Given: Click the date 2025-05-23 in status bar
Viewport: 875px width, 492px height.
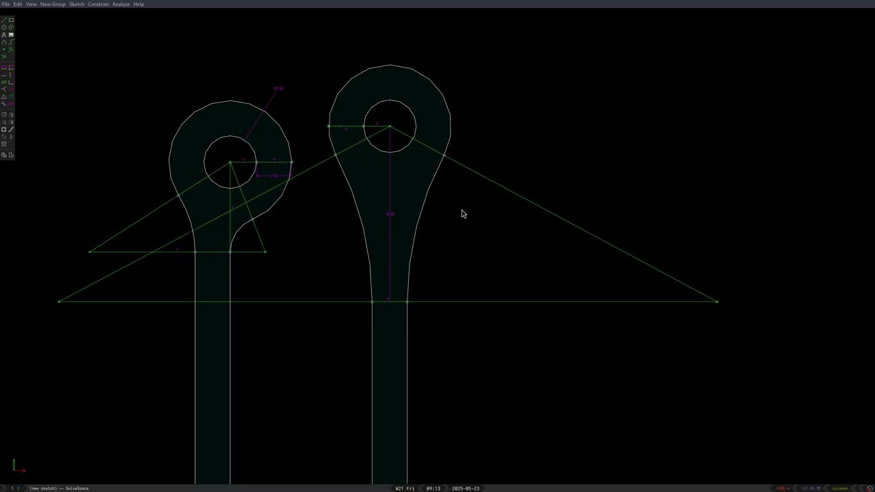Looking at the screenshot, I should coord(466,489).
